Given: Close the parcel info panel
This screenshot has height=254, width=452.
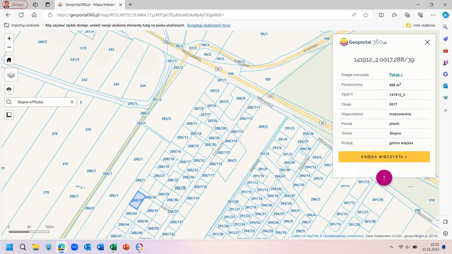Looking at the screenshot, I should point(427,42).
